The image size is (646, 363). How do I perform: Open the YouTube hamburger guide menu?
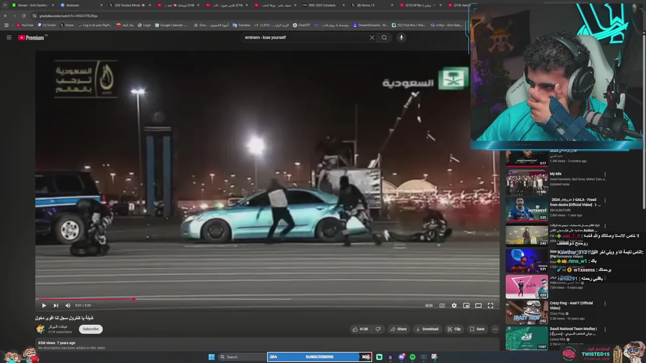click(x=9, y=37)
